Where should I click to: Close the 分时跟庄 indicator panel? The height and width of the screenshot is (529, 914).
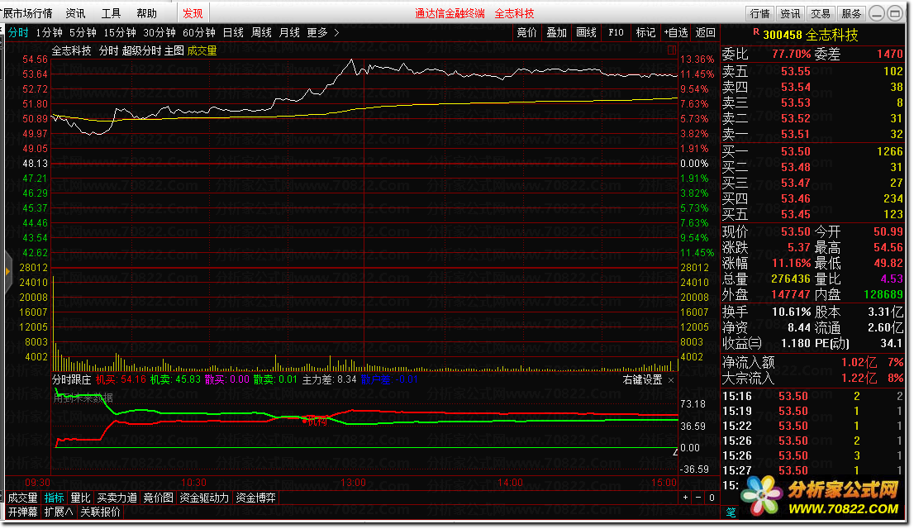pos(671,380)
